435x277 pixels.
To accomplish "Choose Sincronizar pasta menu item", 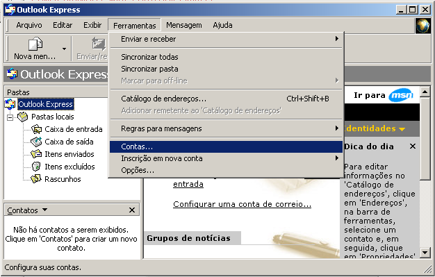I will (x=226, y=69).
